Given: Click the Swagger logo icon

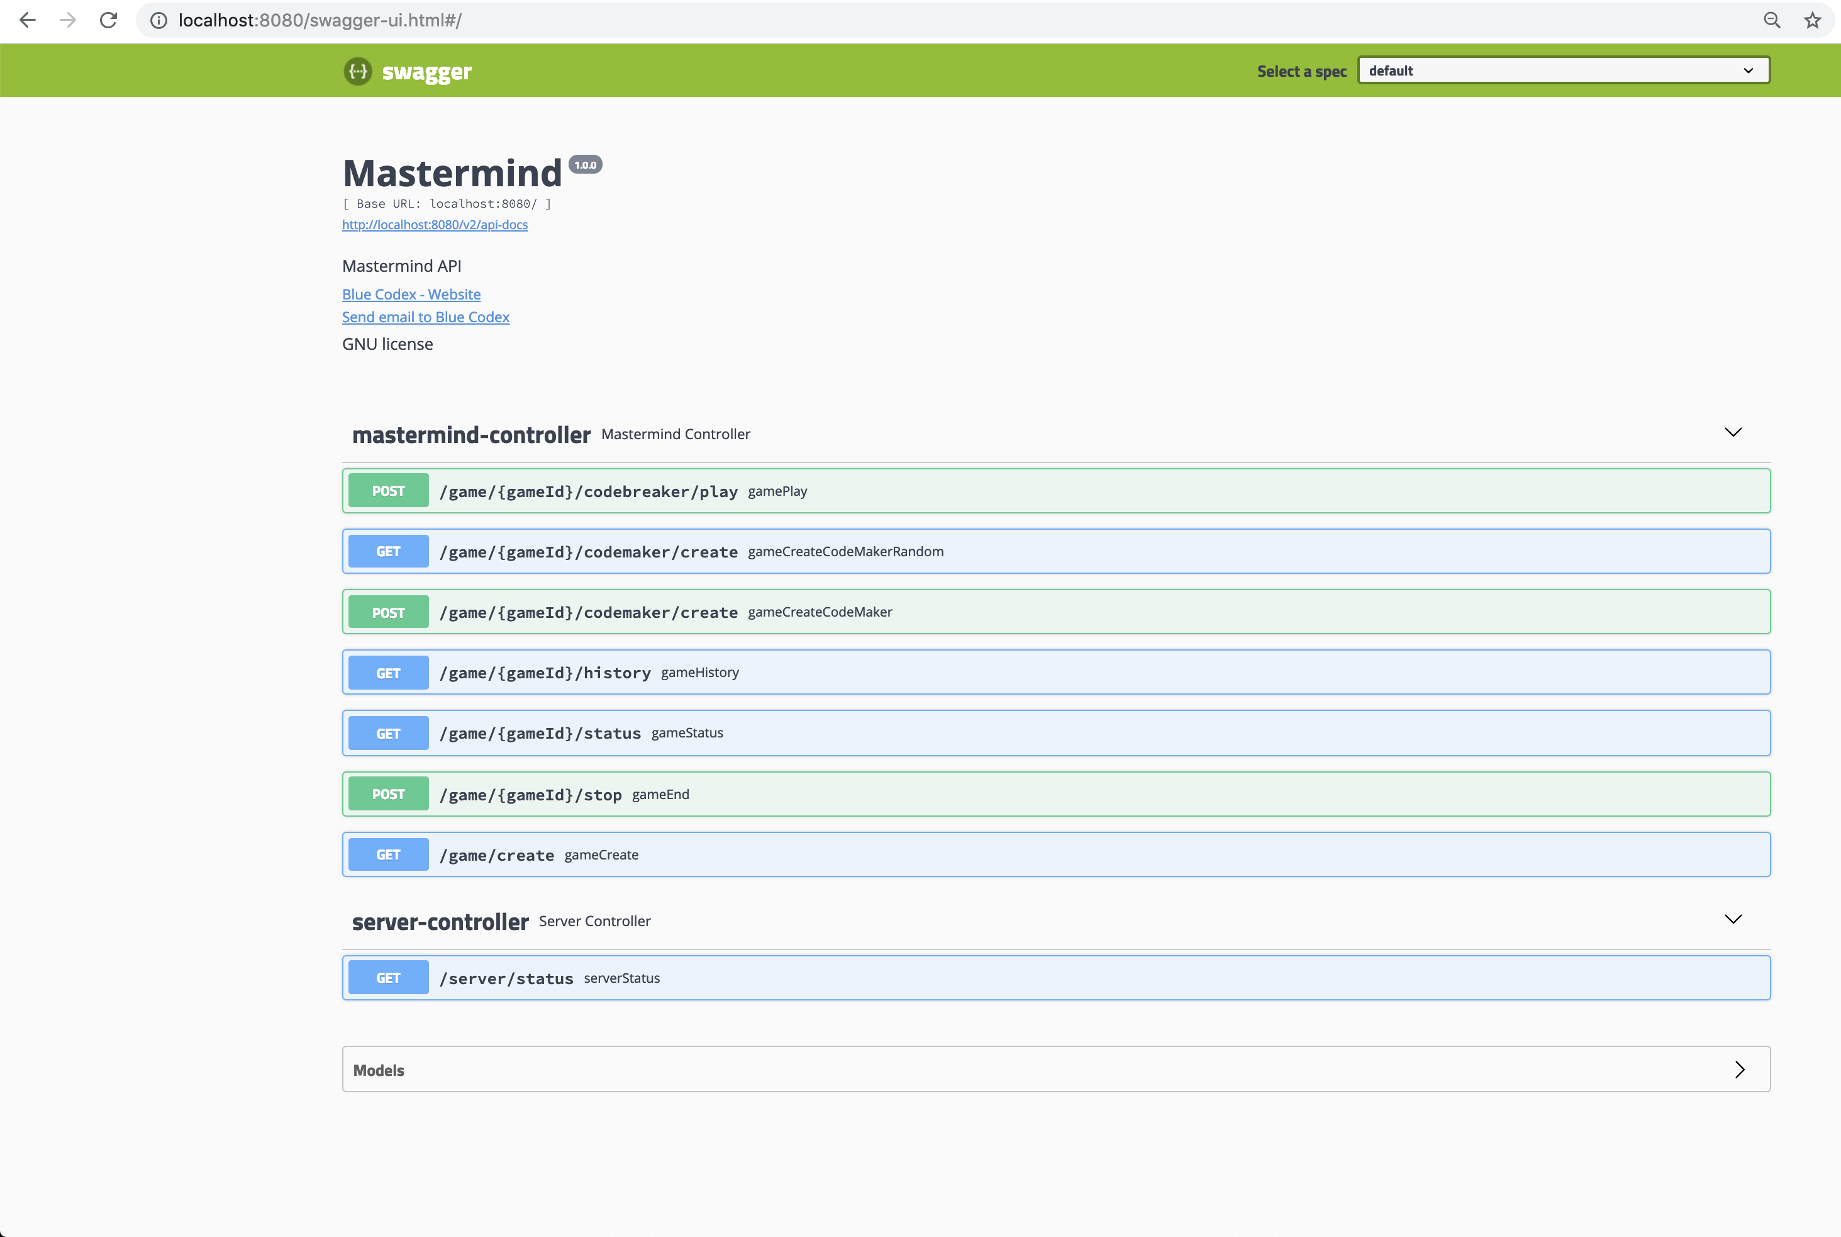Looking at the screenshot, I should [358, 72].
